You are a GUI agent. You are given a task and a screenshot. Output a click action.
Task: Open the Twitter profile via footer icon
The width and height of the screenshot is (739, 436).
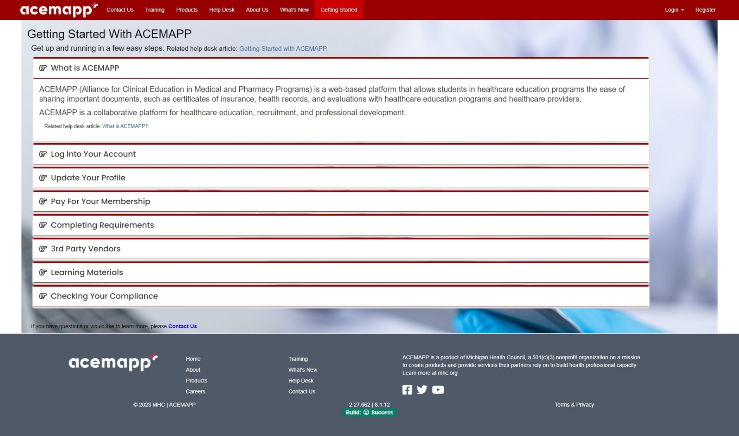pyautogui.click(x=422, y=390)
